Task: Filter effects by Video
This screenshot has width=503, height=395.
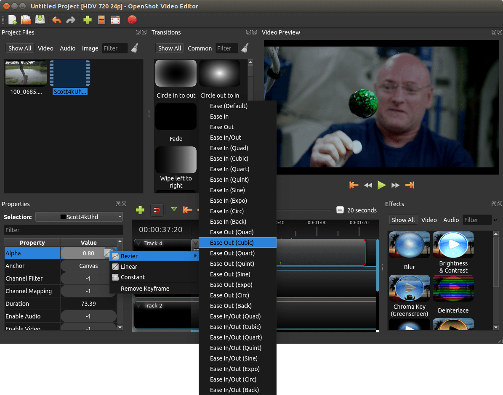Action: [x=429, y=220]
